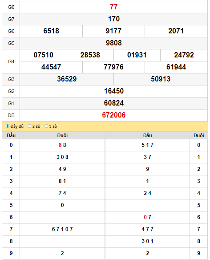This screenshot has width=210, height=260.
Task: Click the G2 row label
Action: coord(11,91)
